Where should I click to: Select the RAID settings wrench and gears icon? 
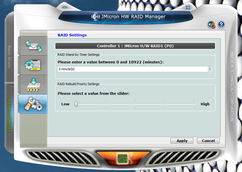(33, 104)
